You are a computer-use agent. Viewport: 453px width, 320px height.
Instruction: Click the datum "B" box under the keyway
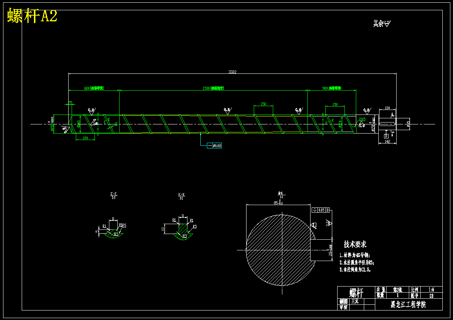point(386,136)
